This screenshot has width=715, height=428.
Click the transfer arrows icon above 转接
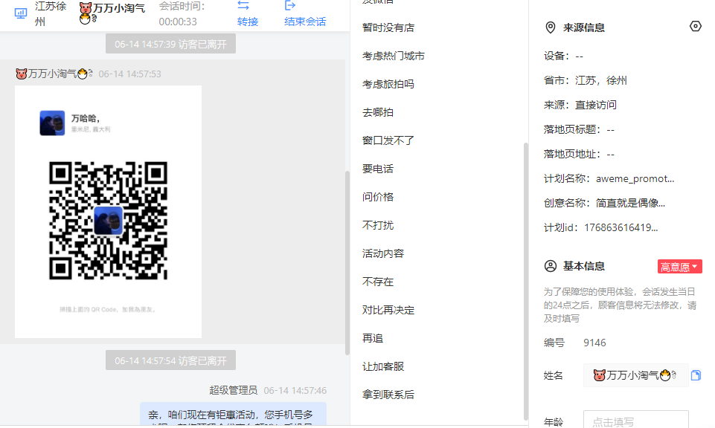point(243,5)
